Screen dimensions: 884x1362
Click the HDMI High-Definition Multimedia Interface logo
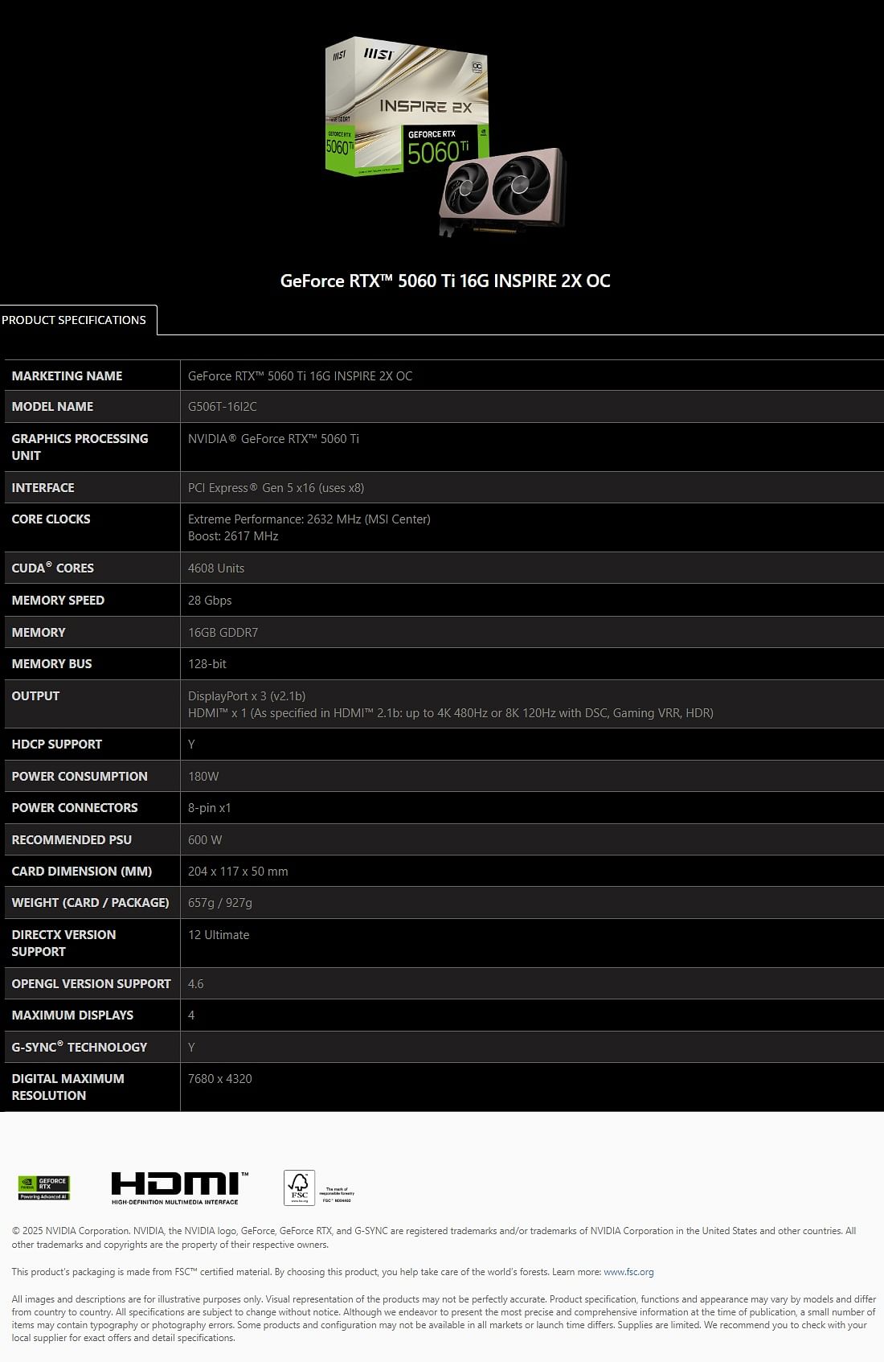[180, 1188]
